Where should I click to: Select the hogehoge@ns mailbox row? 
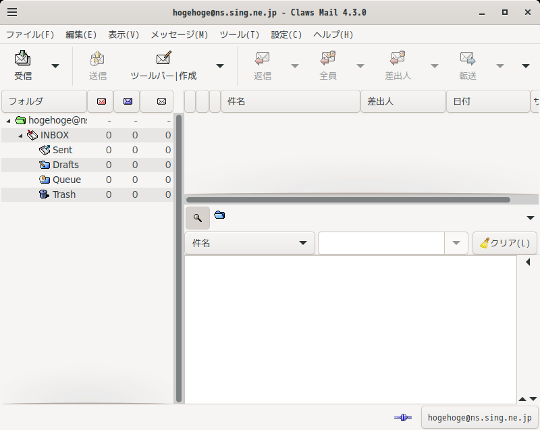click(88, 121)
